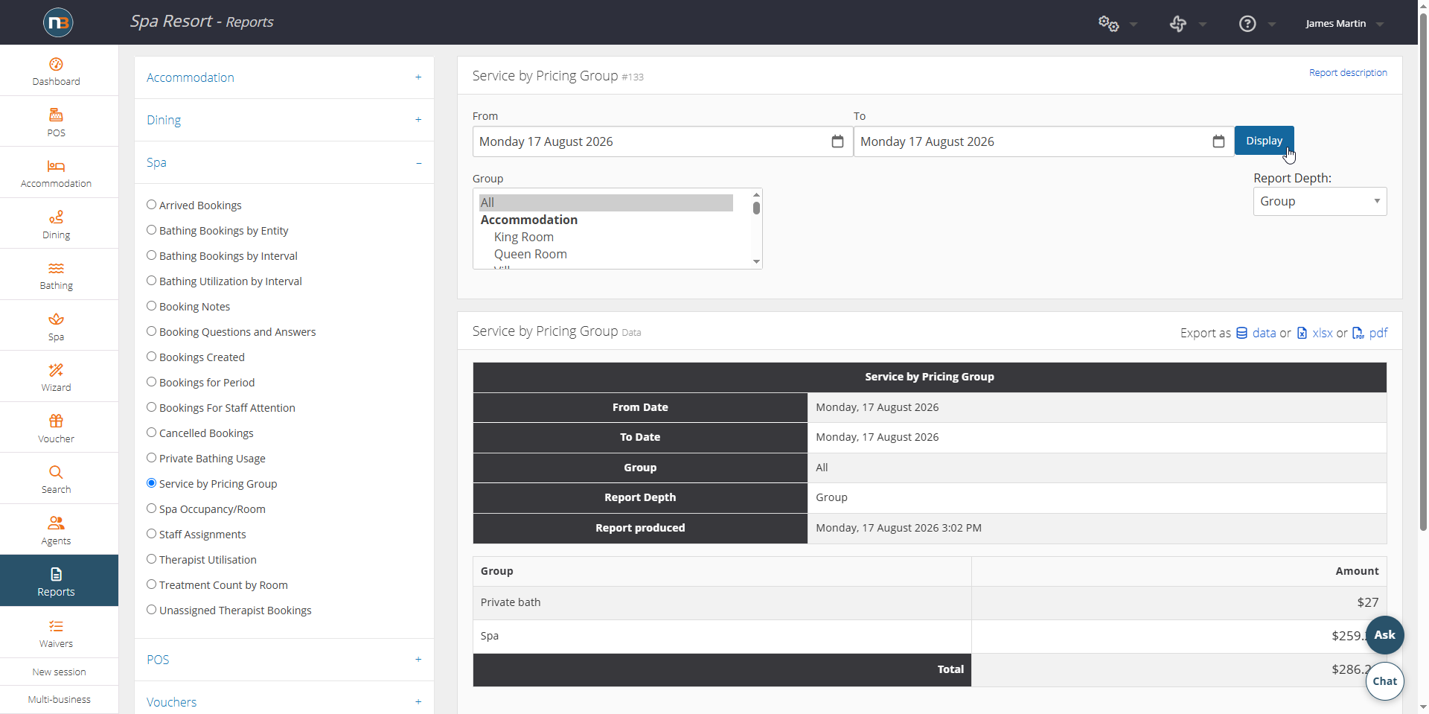Open the Waivers checklist icon
The width and height of the screenshot is (1429, 714).
56,626
